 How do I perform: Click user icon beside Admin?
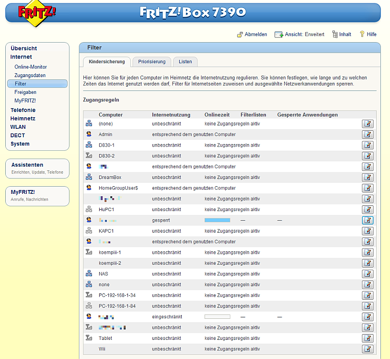89,134
